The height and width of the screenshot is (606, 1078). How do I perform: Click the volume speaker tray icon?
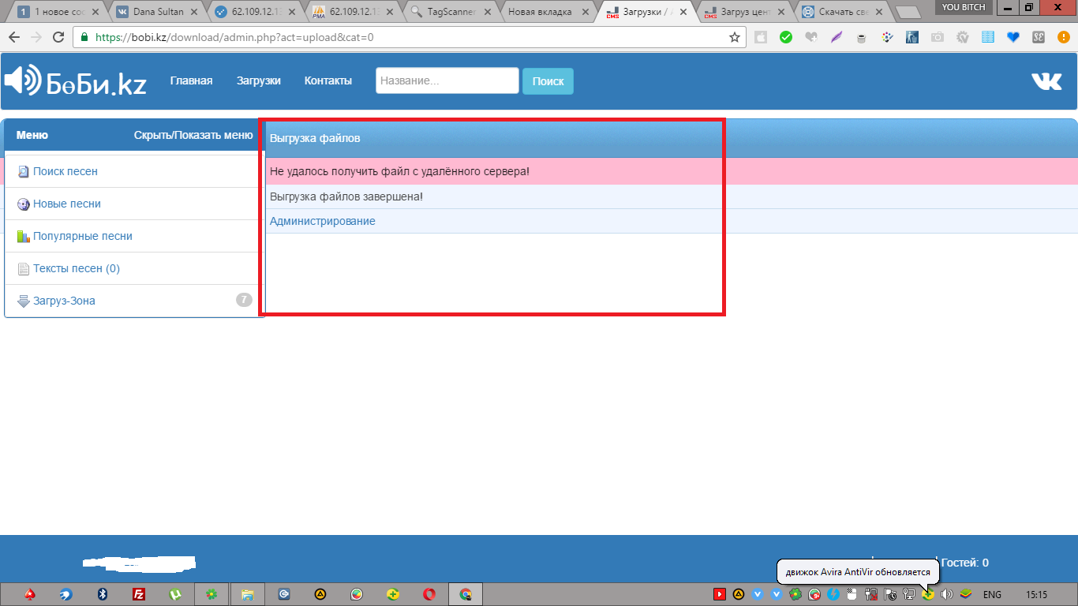pyautogui.click(x=947, y=594)
